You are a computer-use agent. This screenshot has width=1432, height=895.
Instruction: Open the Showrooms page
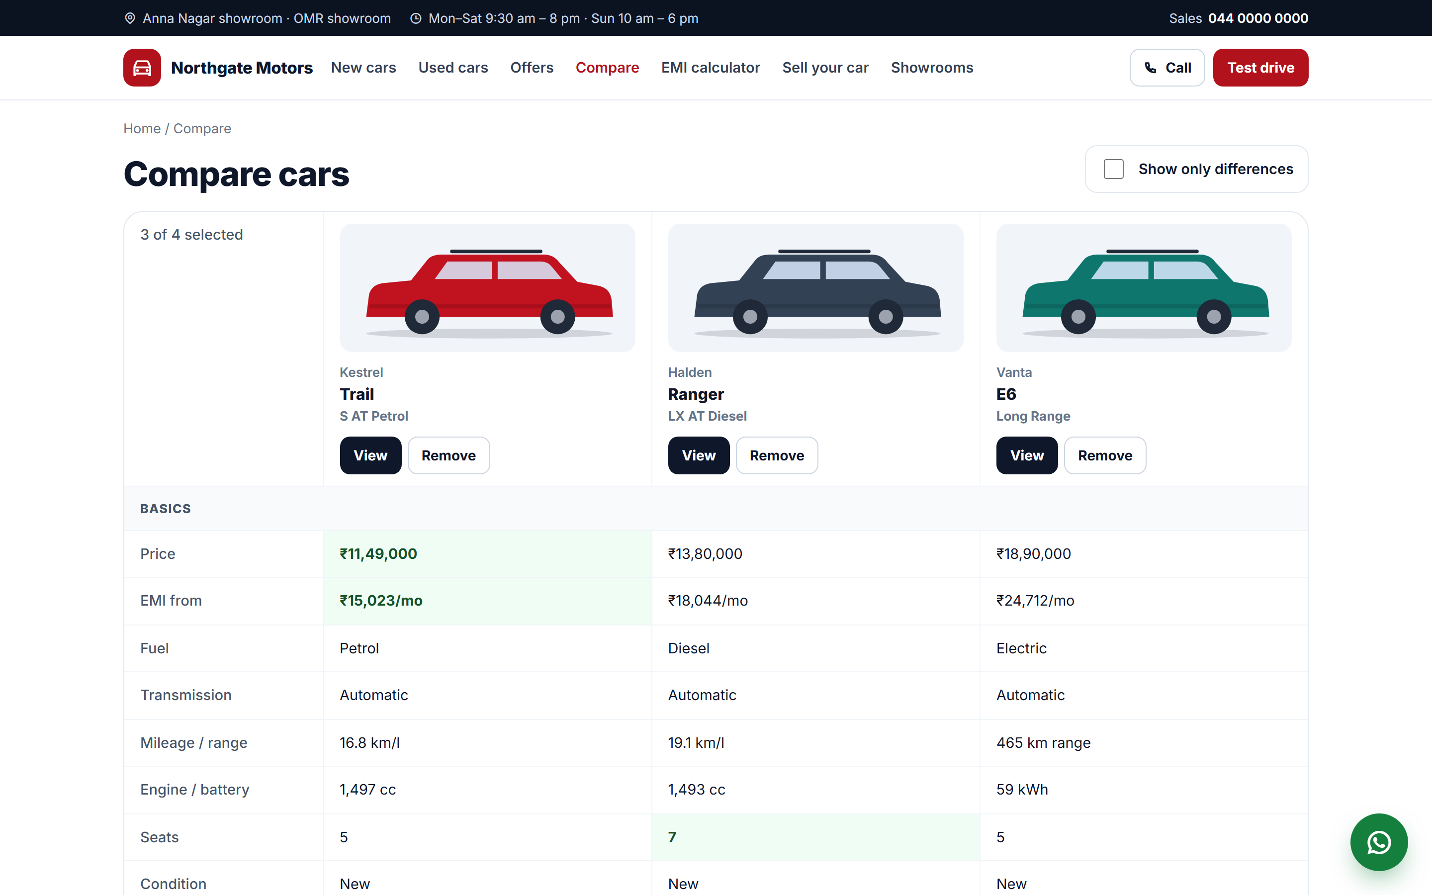932,68
